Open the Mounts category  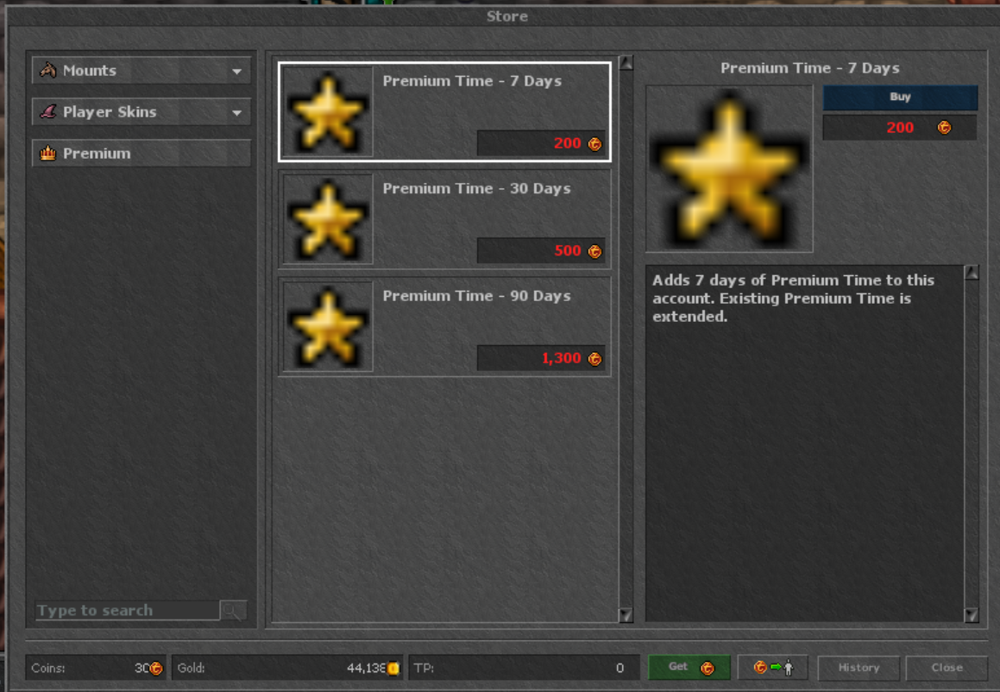tap(141, 70)
